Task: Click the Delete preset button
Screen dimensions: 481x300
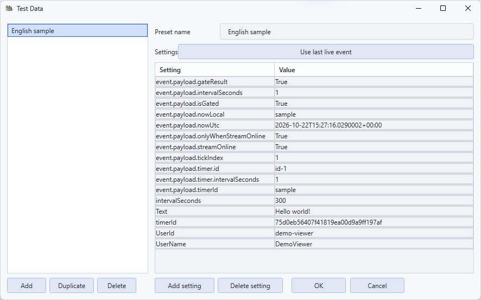Action: 117,285
